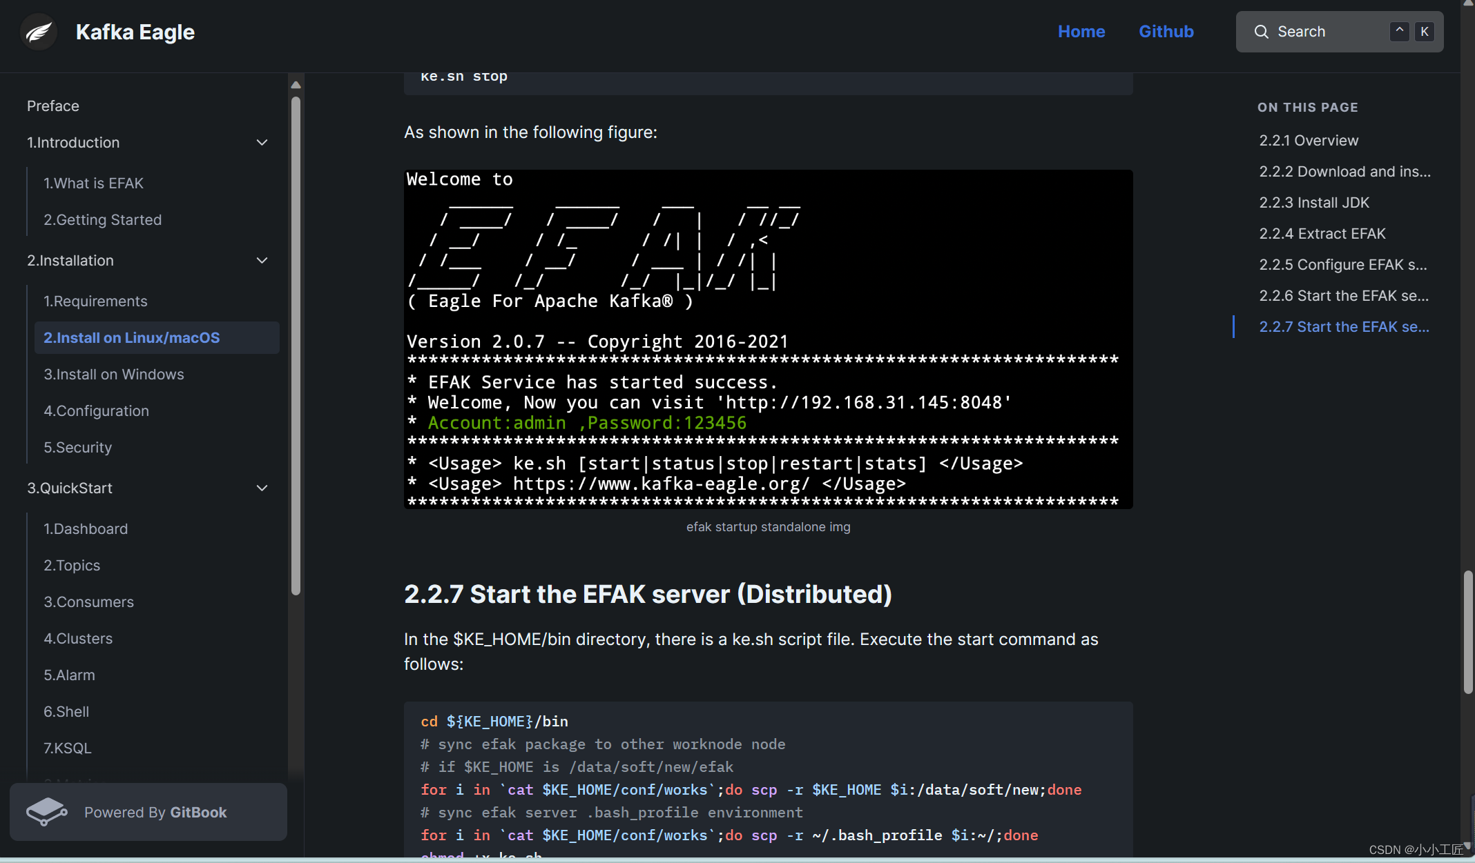Jump to 2.2.5 Configure EFAK section
The image size is (1475, 863).
pos(1343,265)
